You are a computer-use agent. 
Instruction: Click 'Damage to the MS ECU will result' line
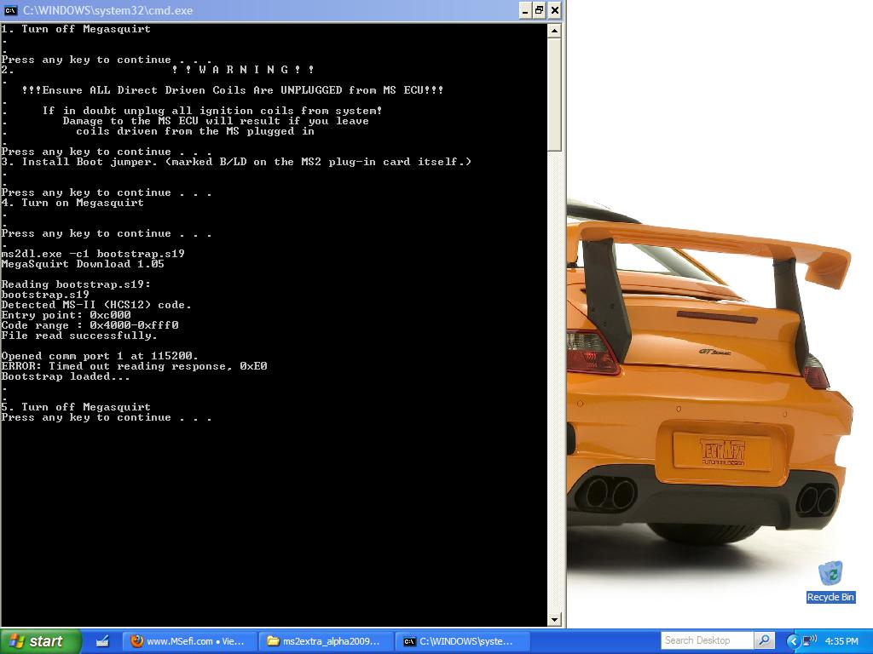point(216,121)
